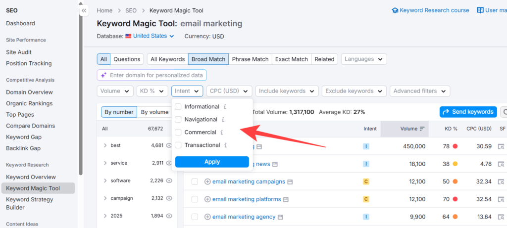Open SERP features icon for 18,100 volume row
This screenshot has width=507, height=228.
pos(501,164)
